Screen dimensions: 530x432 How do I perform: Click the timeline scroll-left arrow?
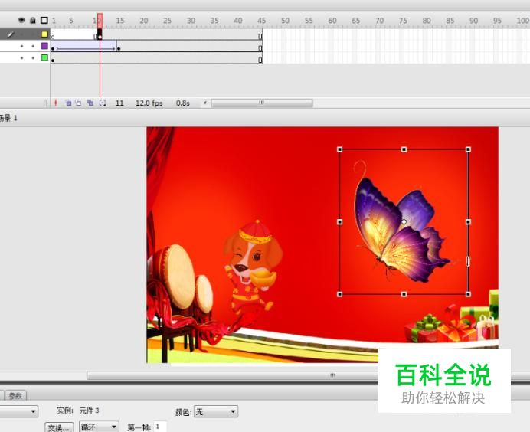(x=204, y=103)
